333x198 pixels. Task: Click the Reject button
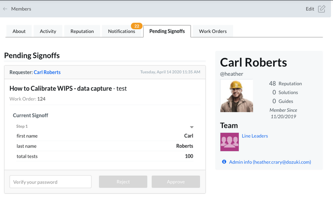tap(123, 182)
